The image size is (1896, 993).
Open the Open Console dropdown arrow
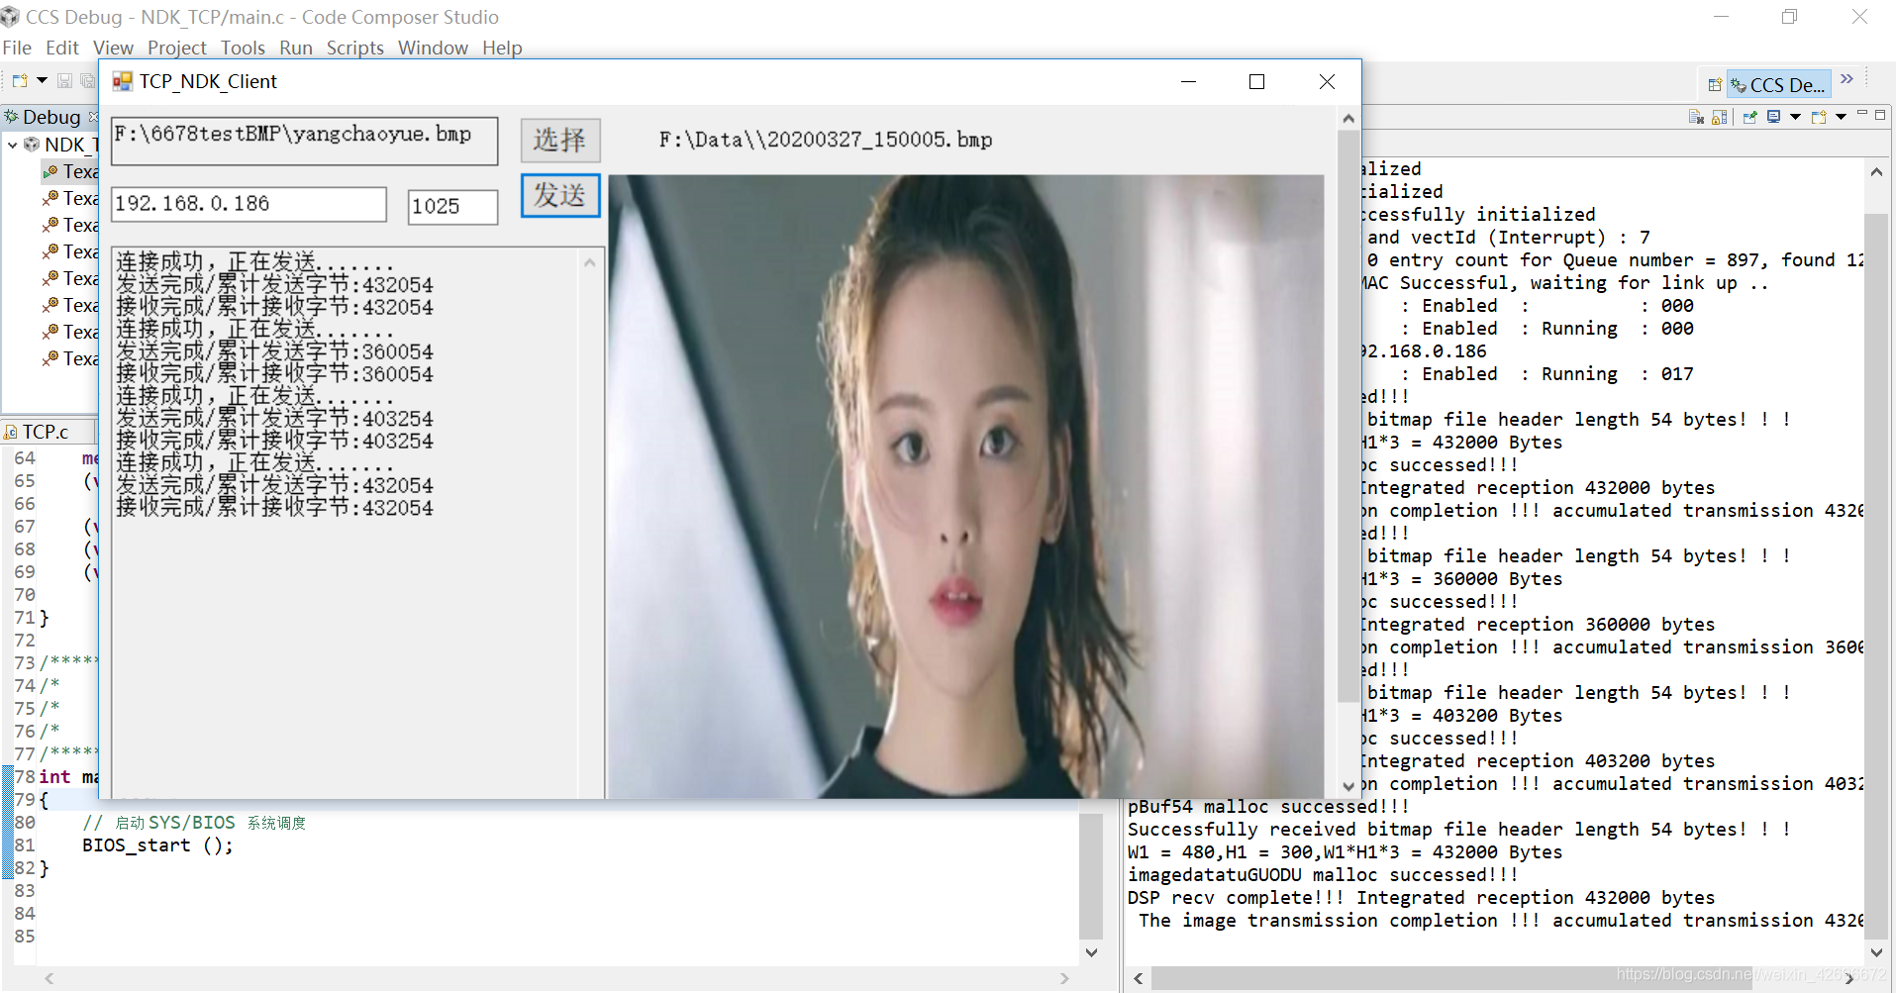[1841, 117]
